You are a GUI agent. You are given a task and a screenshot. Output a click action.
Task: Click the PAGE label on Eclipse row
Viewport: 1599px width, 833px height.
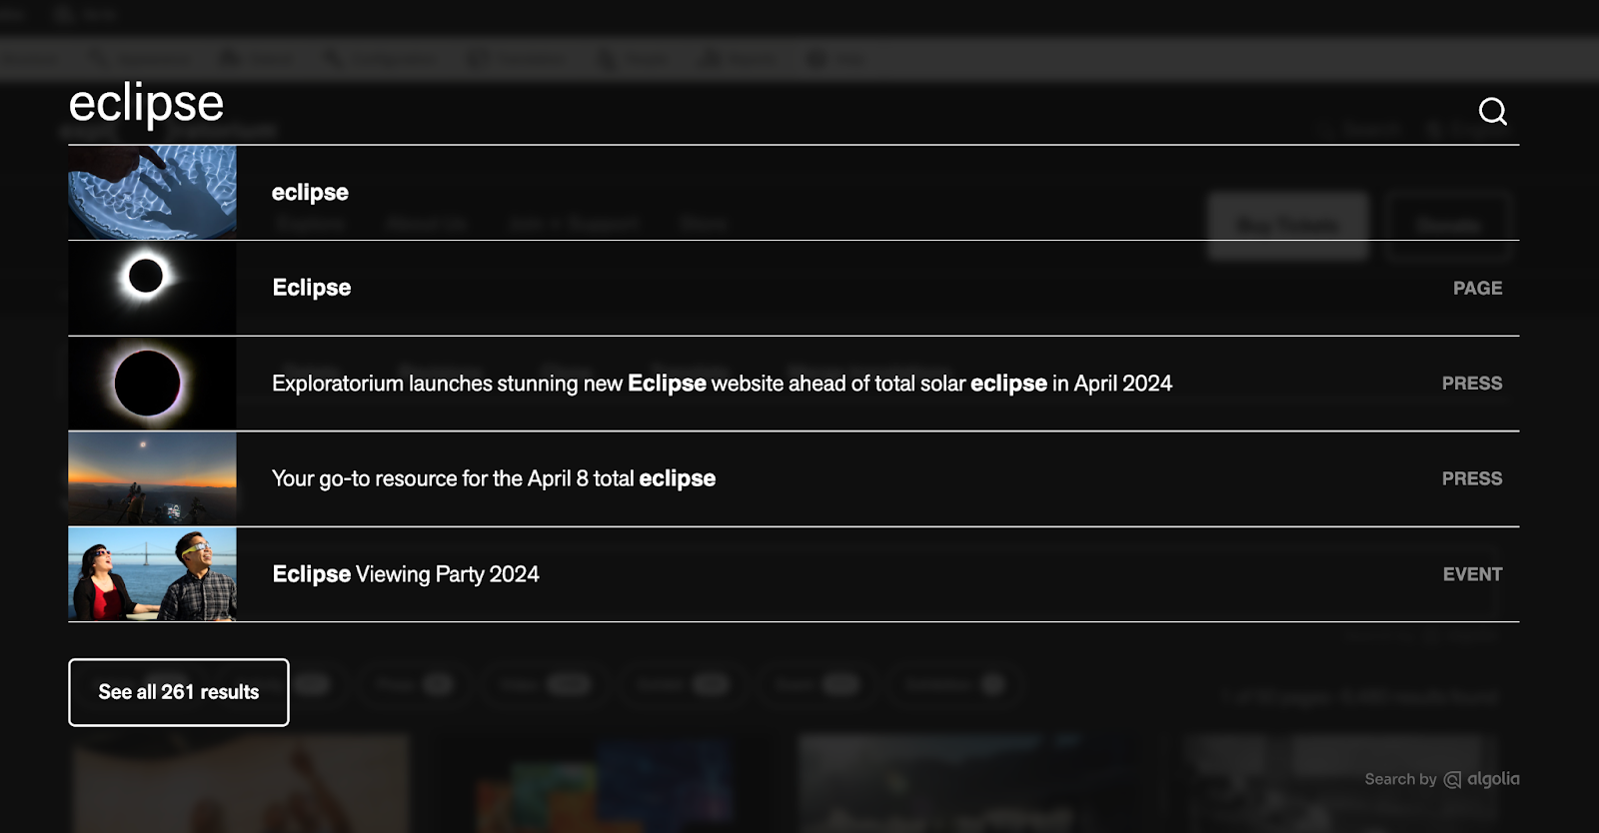coord(1477,288)
